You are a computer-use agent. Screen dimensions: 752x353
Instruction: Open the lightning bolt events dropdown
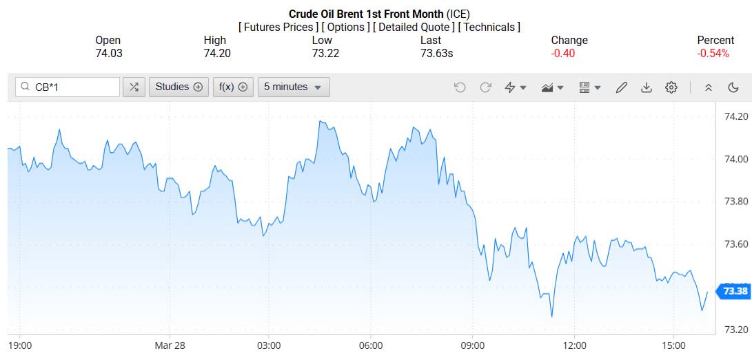coord(516,87)
